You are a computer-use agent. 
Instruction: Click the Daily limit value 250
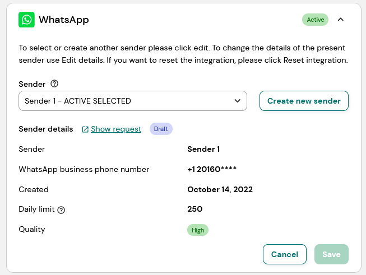[x=195, y=209]
